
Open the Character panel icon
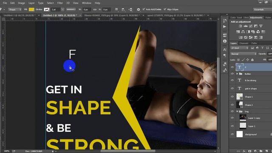pyautogui.click(x=225, y=49)
